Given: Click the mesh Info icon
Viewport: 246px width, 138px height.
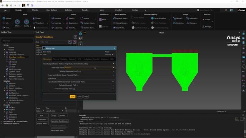Looking at the screenshot, I should [4, 23].
